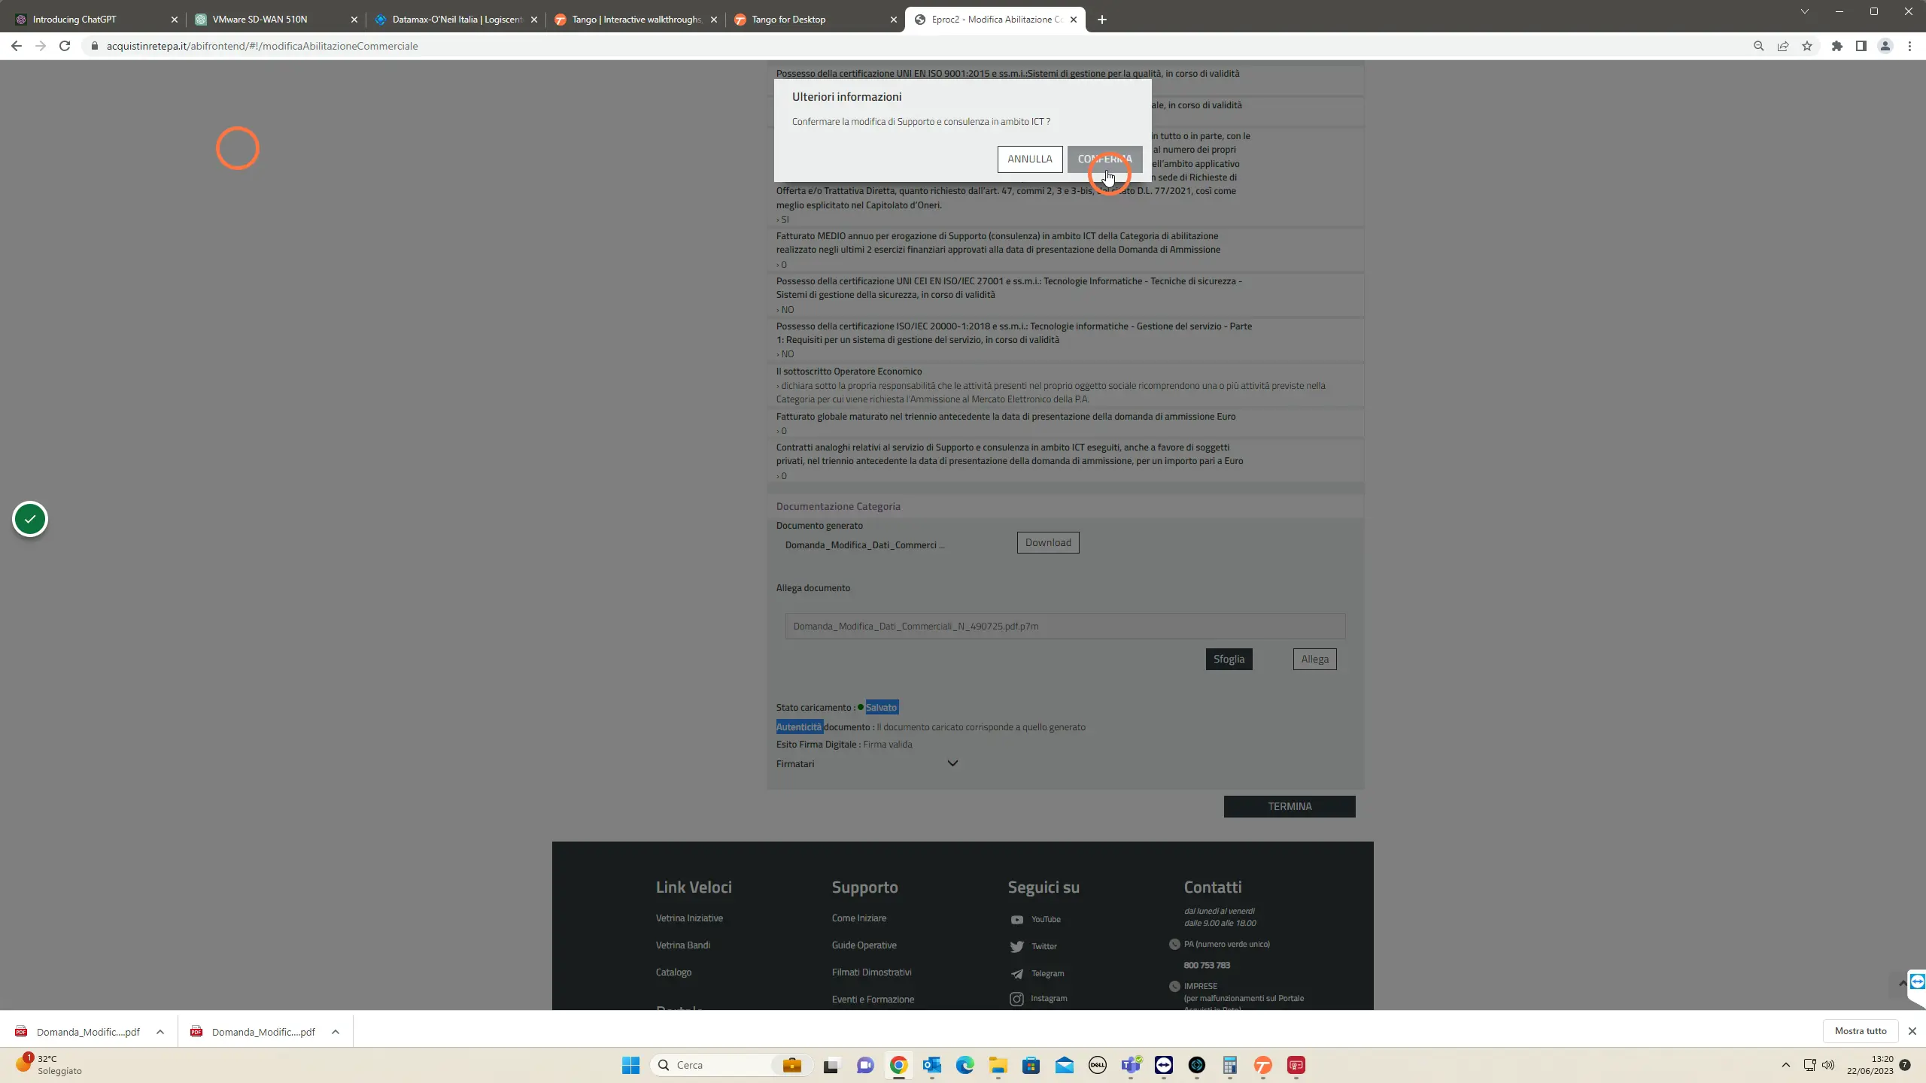1926x1083 pixels.
Task: Confirm the modification with CONFERMA button
Action: [1104, 159]
